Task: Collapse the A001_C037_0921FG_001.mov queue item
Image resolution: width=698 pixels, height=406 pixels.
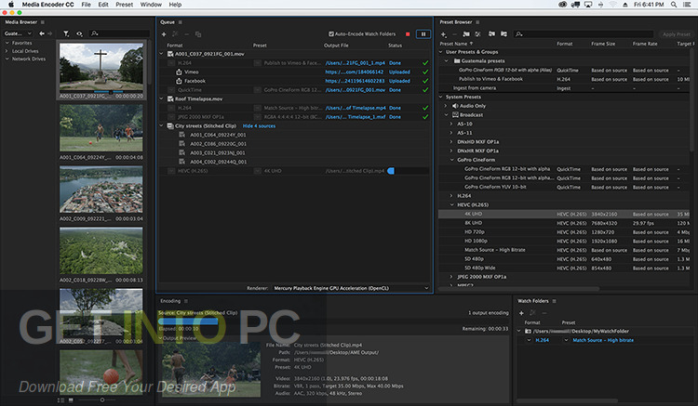Action: pyautogui.click(x=162, y=54)
